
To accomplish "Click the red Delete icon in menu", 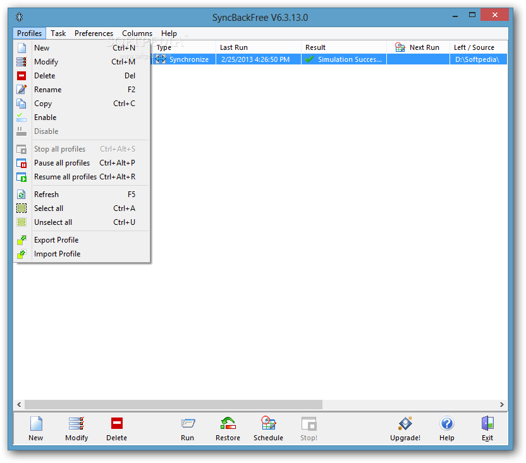I will (x=21, y=76).
